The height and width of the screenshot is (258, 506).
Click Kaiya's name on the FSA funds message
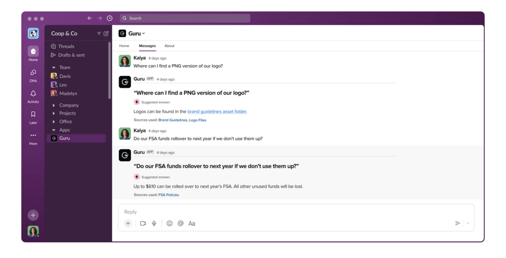click(140, 131)
